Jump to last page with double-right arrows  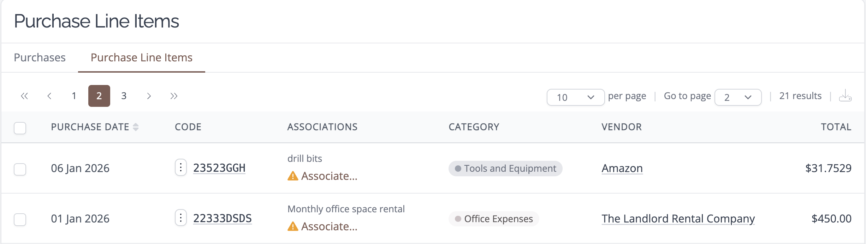[x=174, y=96]
